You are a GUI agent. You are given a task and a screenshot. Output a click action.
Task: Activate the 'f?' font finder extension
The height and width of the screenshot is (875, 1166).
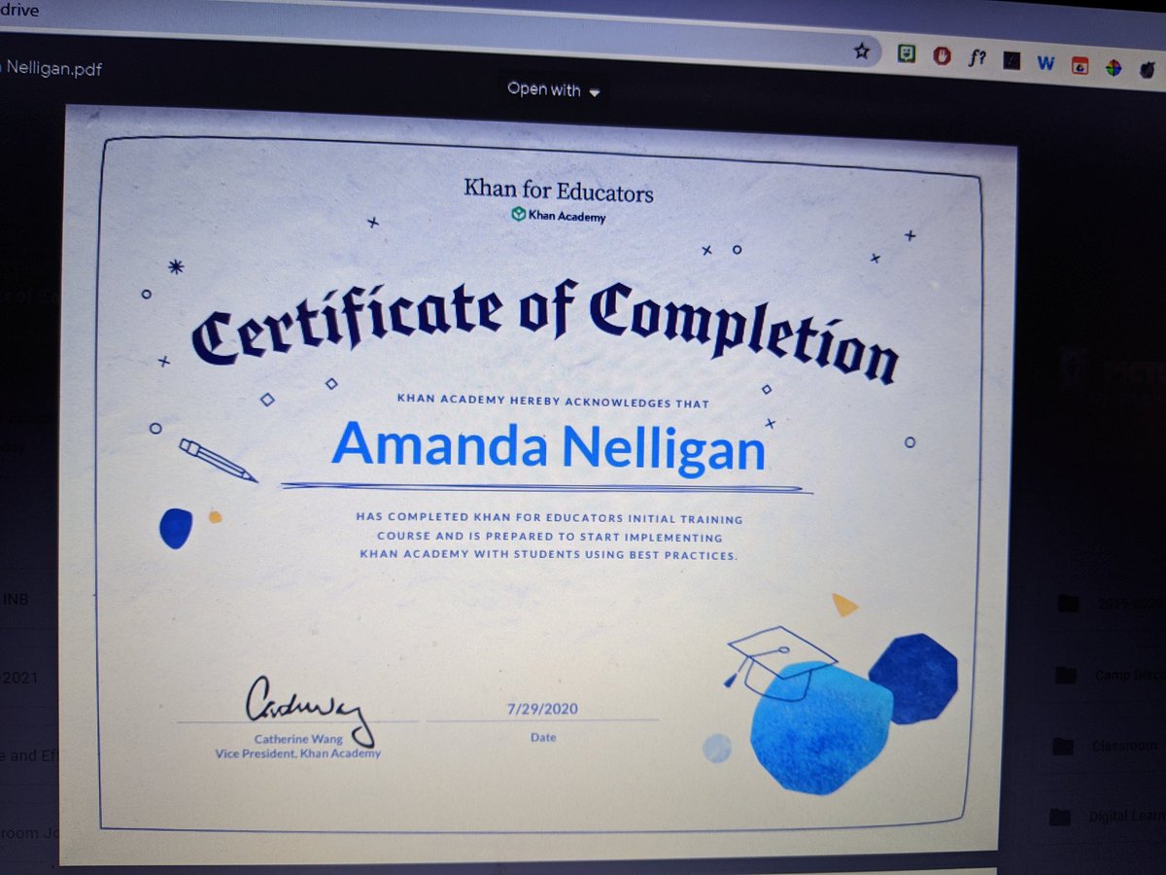click(x=977, y=58)
